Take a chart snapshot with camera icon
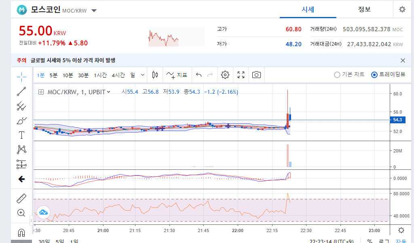Viewport: 414px width, 243px height. point(256,75)
